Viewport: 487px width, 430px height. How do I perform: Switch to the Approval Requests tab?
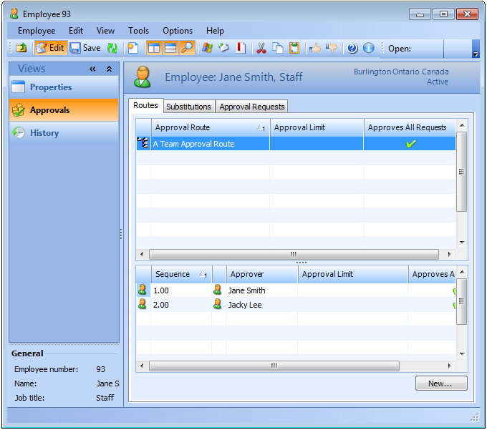pyautogui.click(x=252, y=107)
